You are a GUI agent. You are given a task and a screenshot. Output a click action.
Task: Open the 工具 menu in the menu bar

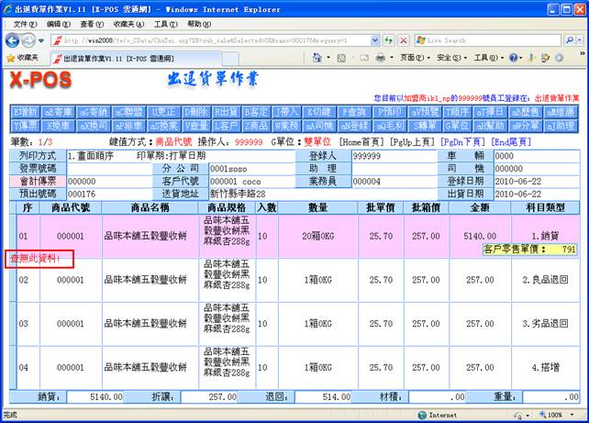165,24
